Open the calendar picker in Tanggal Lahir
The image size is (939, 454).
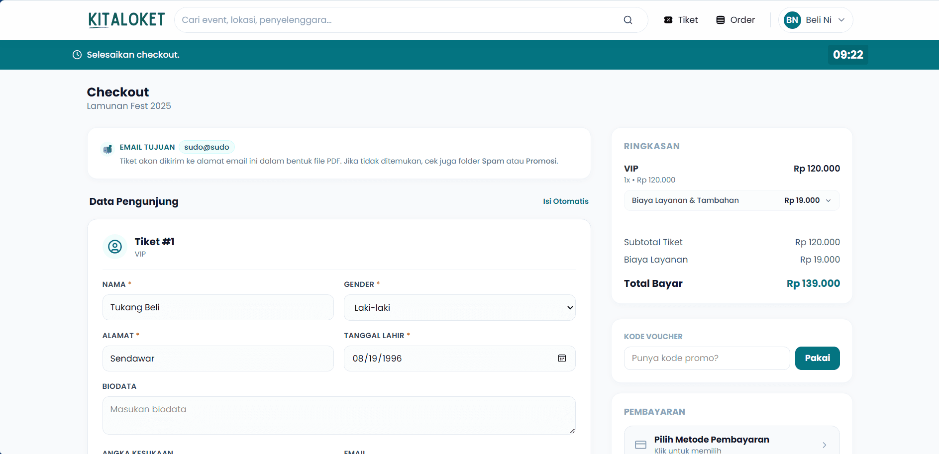tap(562, 359)
